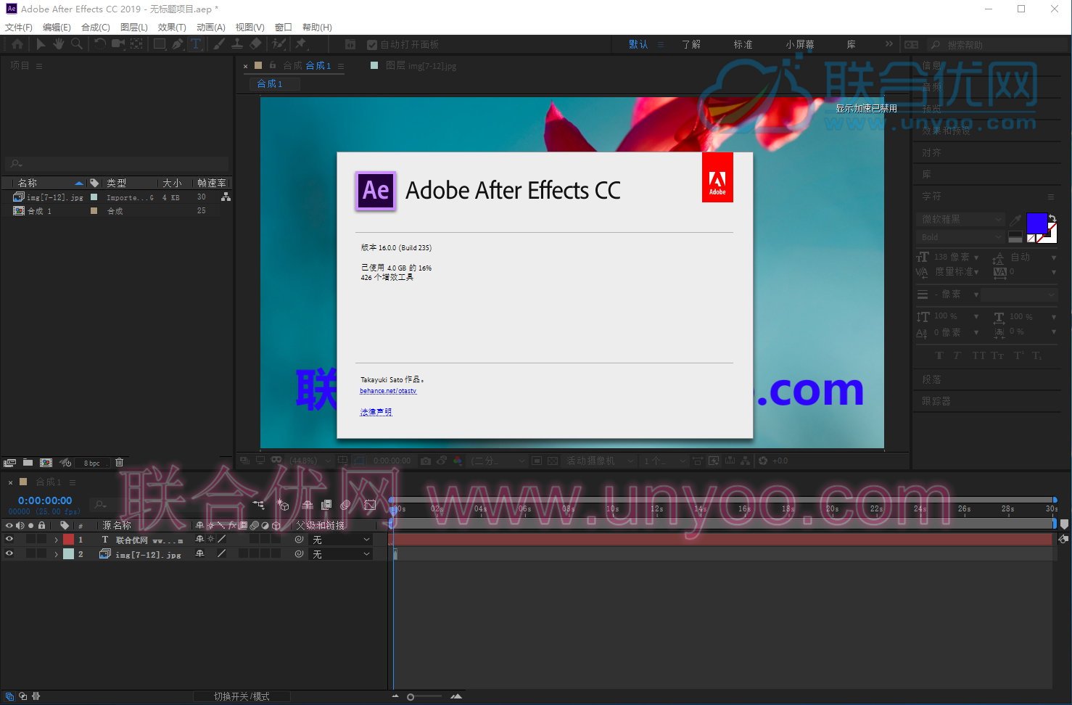1072x705 pixels.
Task: Click the new composition icon in Project panel
Action: pos(46,463)
